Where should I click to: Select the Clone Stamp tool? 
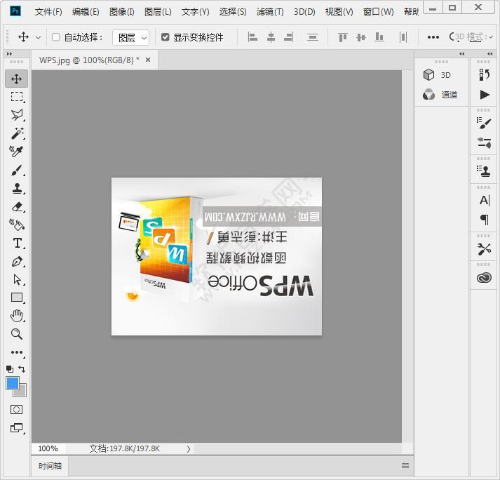tap(17, 188)
